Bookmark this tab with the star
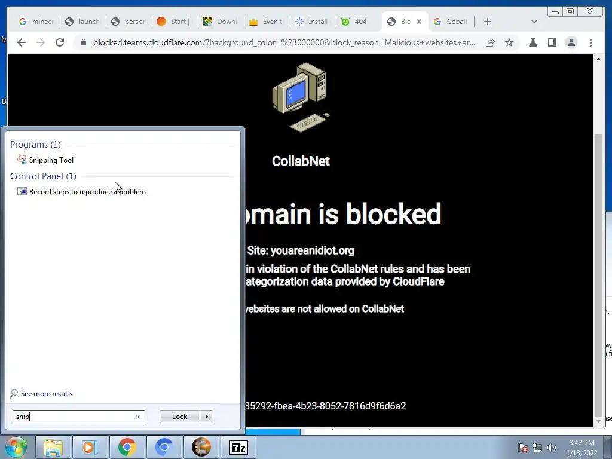Viewport: 612px width, 459px height. tap(509, 42)
